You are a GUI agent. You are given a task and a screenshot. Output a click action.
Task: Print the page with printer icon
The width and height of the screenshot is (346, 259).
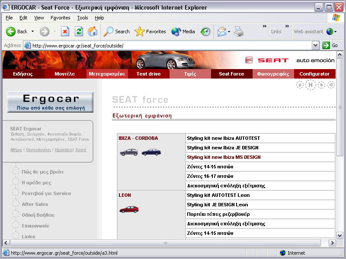point(239,32)
